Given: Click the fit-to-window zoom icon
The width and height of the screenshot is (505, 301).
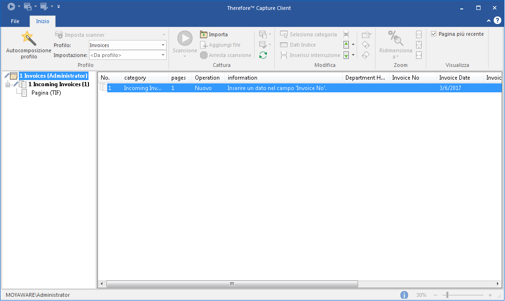Looking at the screenshot, I should click(419, 45).
